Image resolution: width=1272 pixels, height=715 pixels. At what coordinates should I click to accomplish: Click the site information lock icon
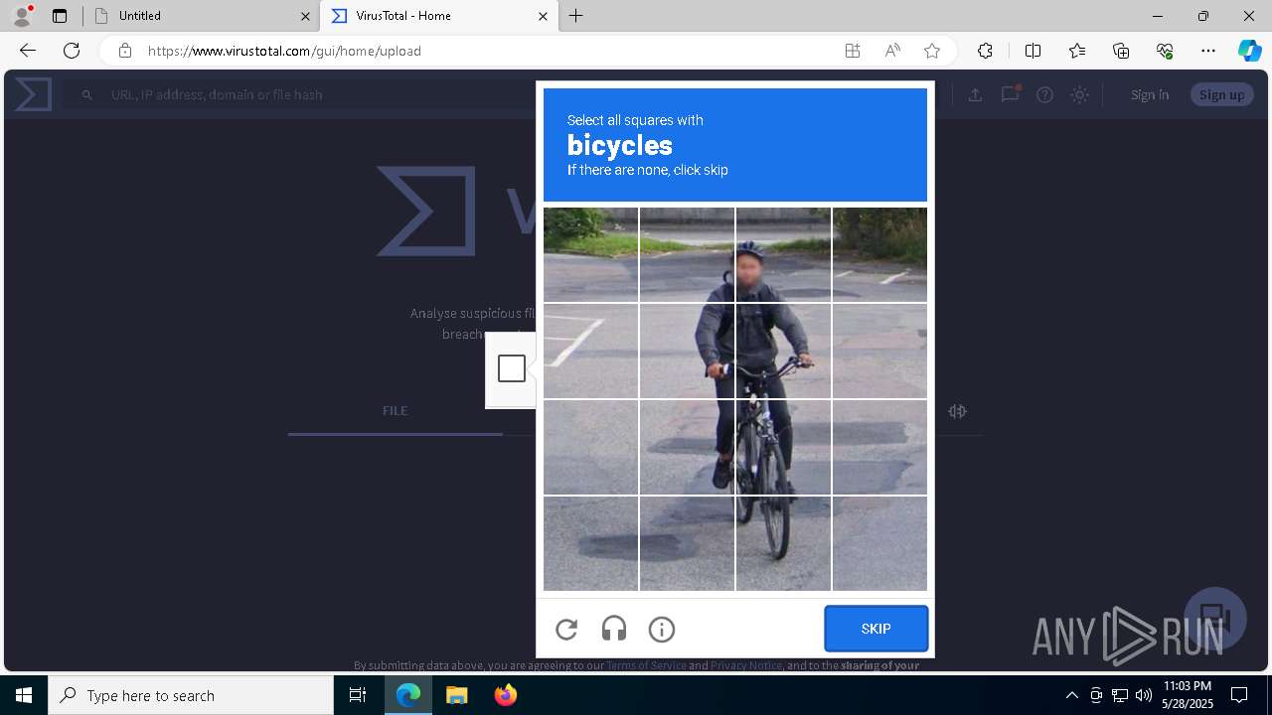(x=124, y=51)
